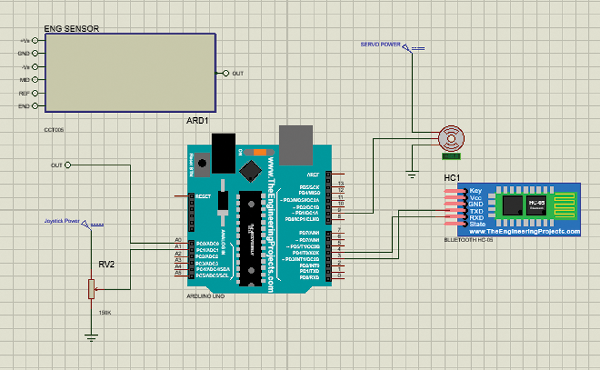600x370 pixels.
Task: Click the servo motor symbol
Action: click(x=451, y=139)
